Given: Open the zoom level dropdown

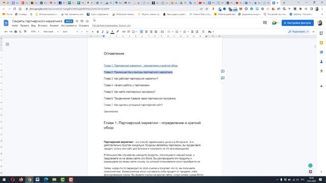Looking at the screenshot, I should click(x=35, y=32).
